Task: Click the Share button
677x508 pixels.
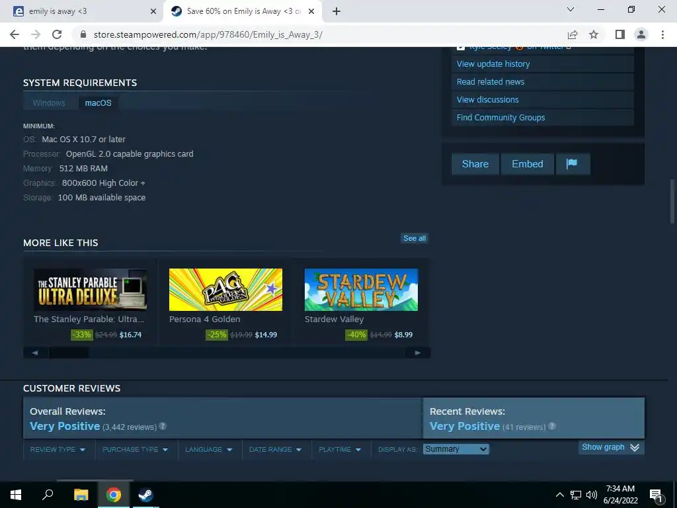Action: [x=475, y=164]
